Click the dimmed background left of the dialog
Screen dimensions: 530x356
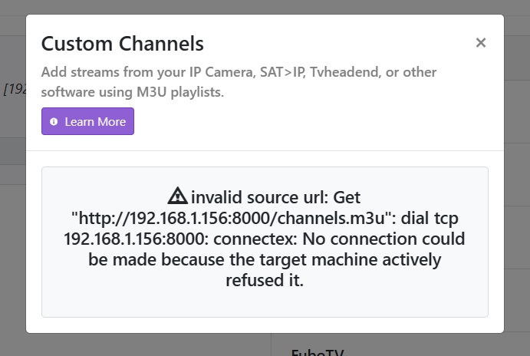(x=12, y=230)
